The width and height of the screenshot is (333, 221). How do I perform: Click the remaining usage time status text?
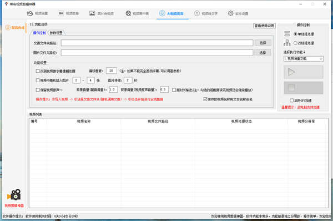tap(52, 217)
